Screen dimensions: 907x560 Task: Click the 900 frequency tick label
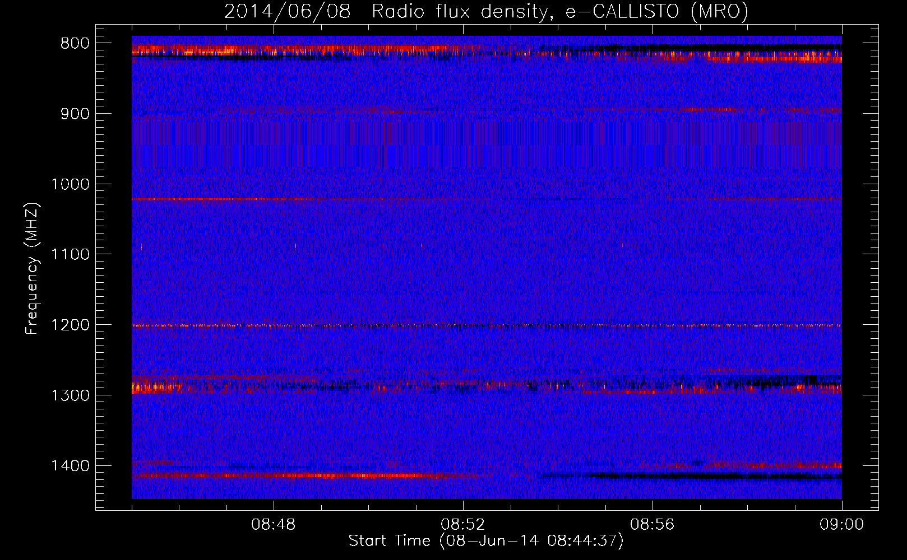coord(75,114)
